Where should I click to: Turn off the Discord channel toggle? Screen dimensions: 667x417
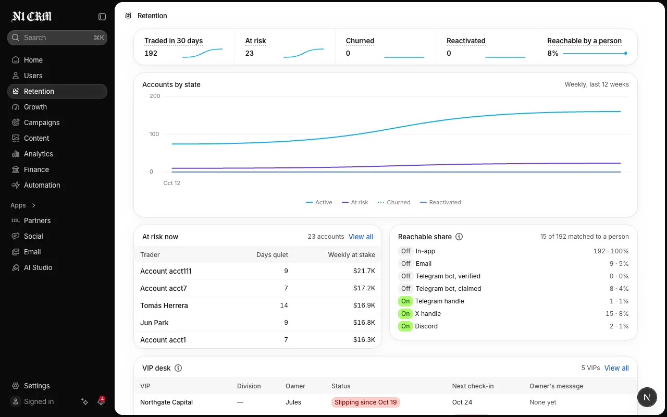tap(405, 326)
